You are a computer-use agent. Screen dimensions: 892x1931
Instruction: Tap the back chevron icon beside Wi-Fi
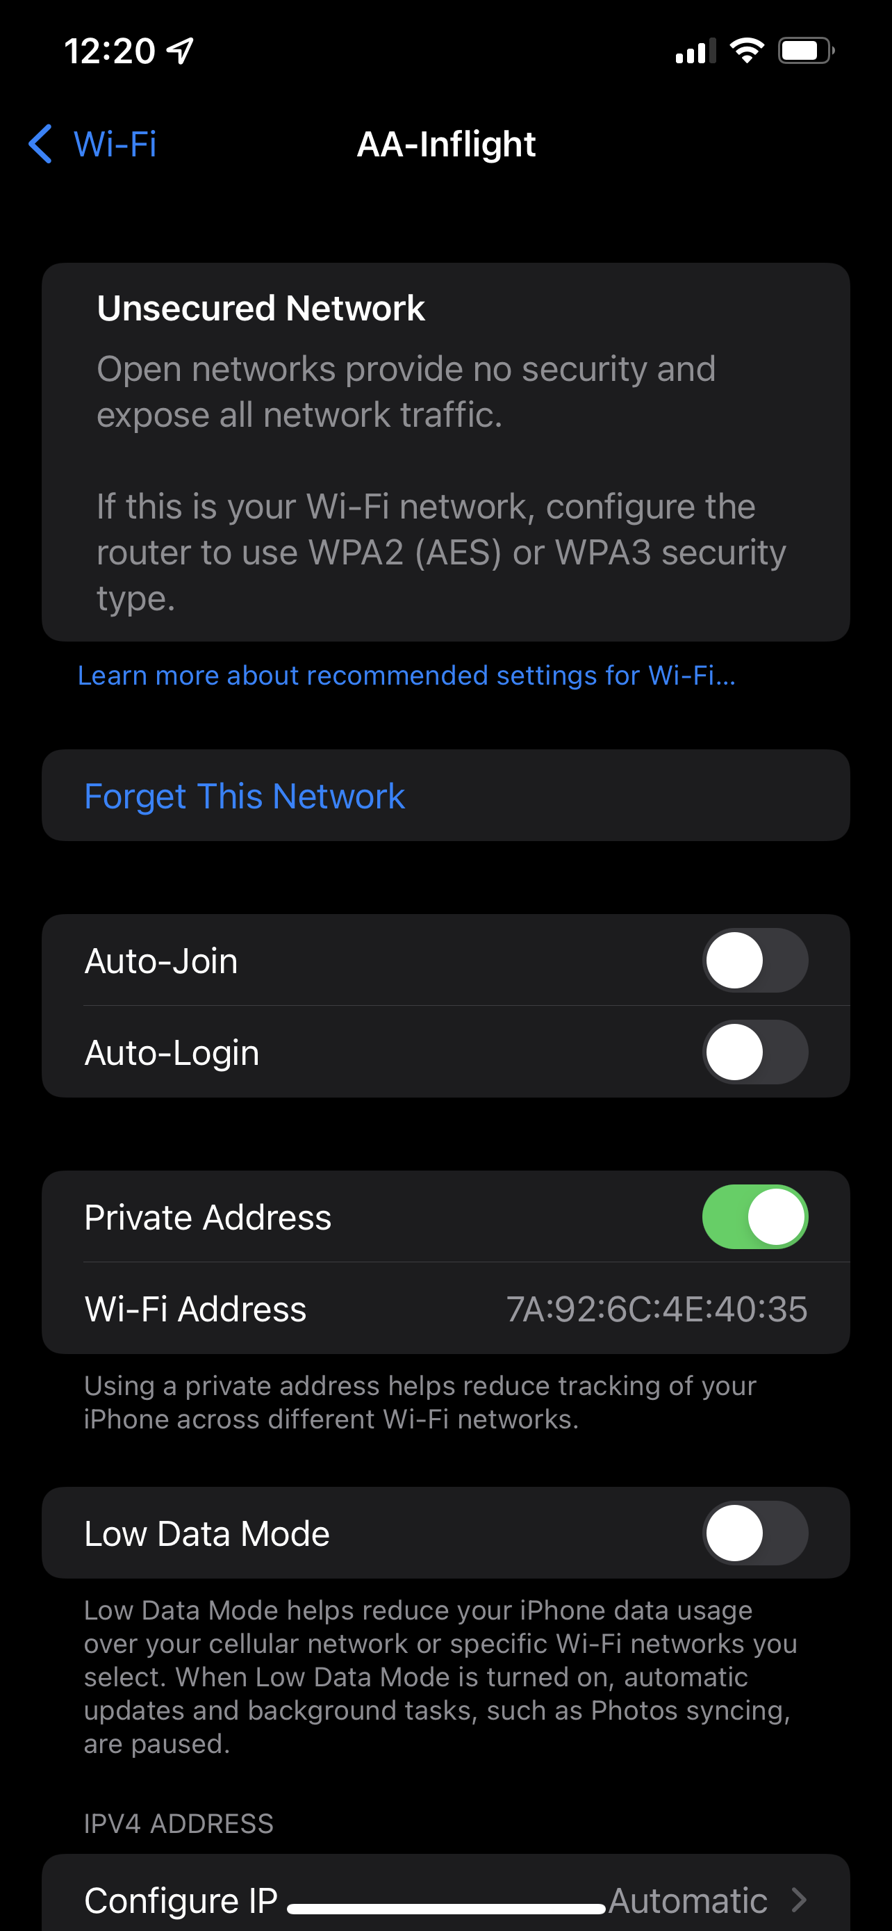40,144
